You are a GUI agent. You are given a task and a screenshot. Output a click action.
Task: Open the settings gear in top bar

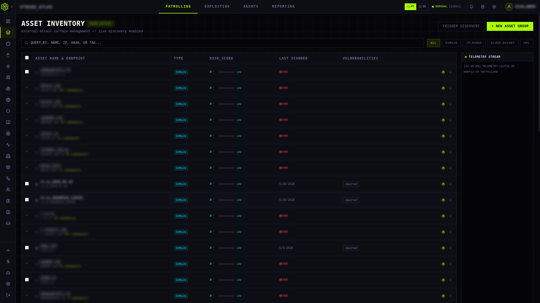pyautogui.click(x=494, y=7)
